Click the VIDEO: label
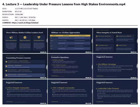 (5, 17)
